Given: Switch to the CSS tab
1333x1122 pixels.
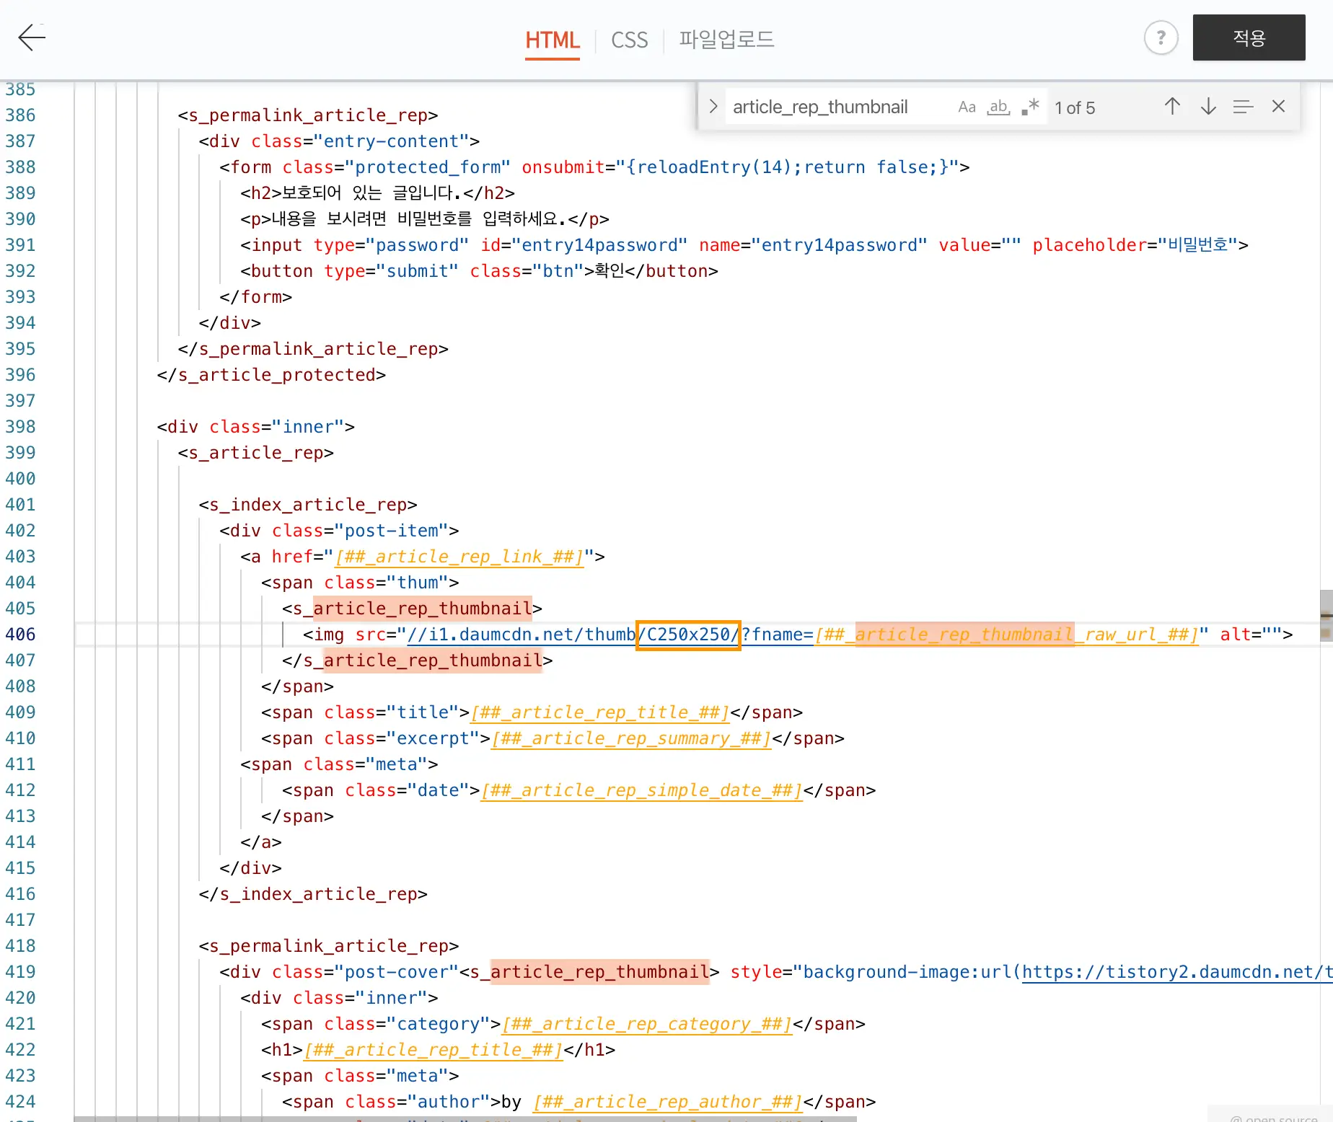Looking at the screenshot, I should pos(629,40).
